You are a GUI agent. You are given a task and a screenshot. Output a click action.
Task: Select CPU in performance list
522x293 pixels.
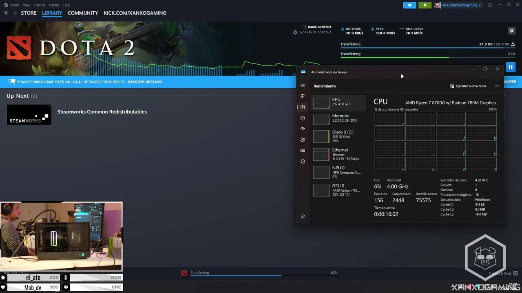pyautogui.click(x=338, y=103)
